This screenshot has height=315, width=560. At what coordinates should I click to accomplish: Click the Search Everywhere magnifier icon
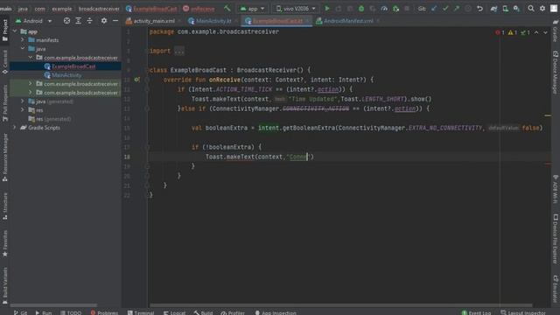tap(531, 8)
